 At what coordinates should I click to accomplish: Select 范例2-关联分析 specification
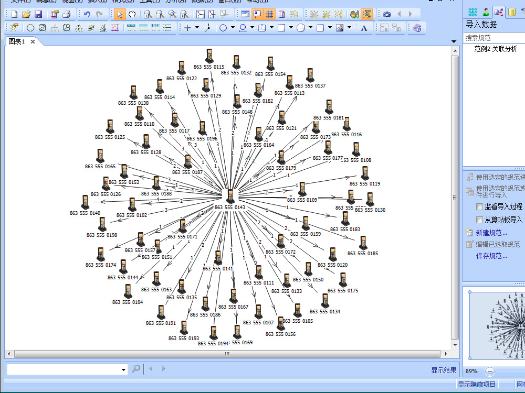(496, 49)
